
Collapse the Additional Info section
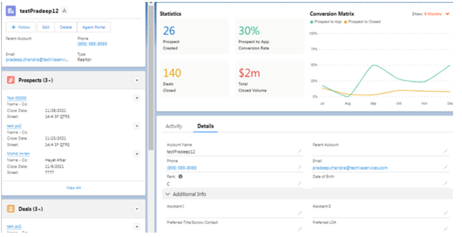(168, 194)
